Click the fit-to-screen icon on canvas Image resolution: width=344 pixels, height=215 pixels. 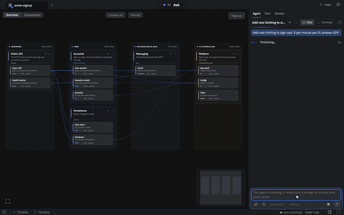tap(8, 201)
